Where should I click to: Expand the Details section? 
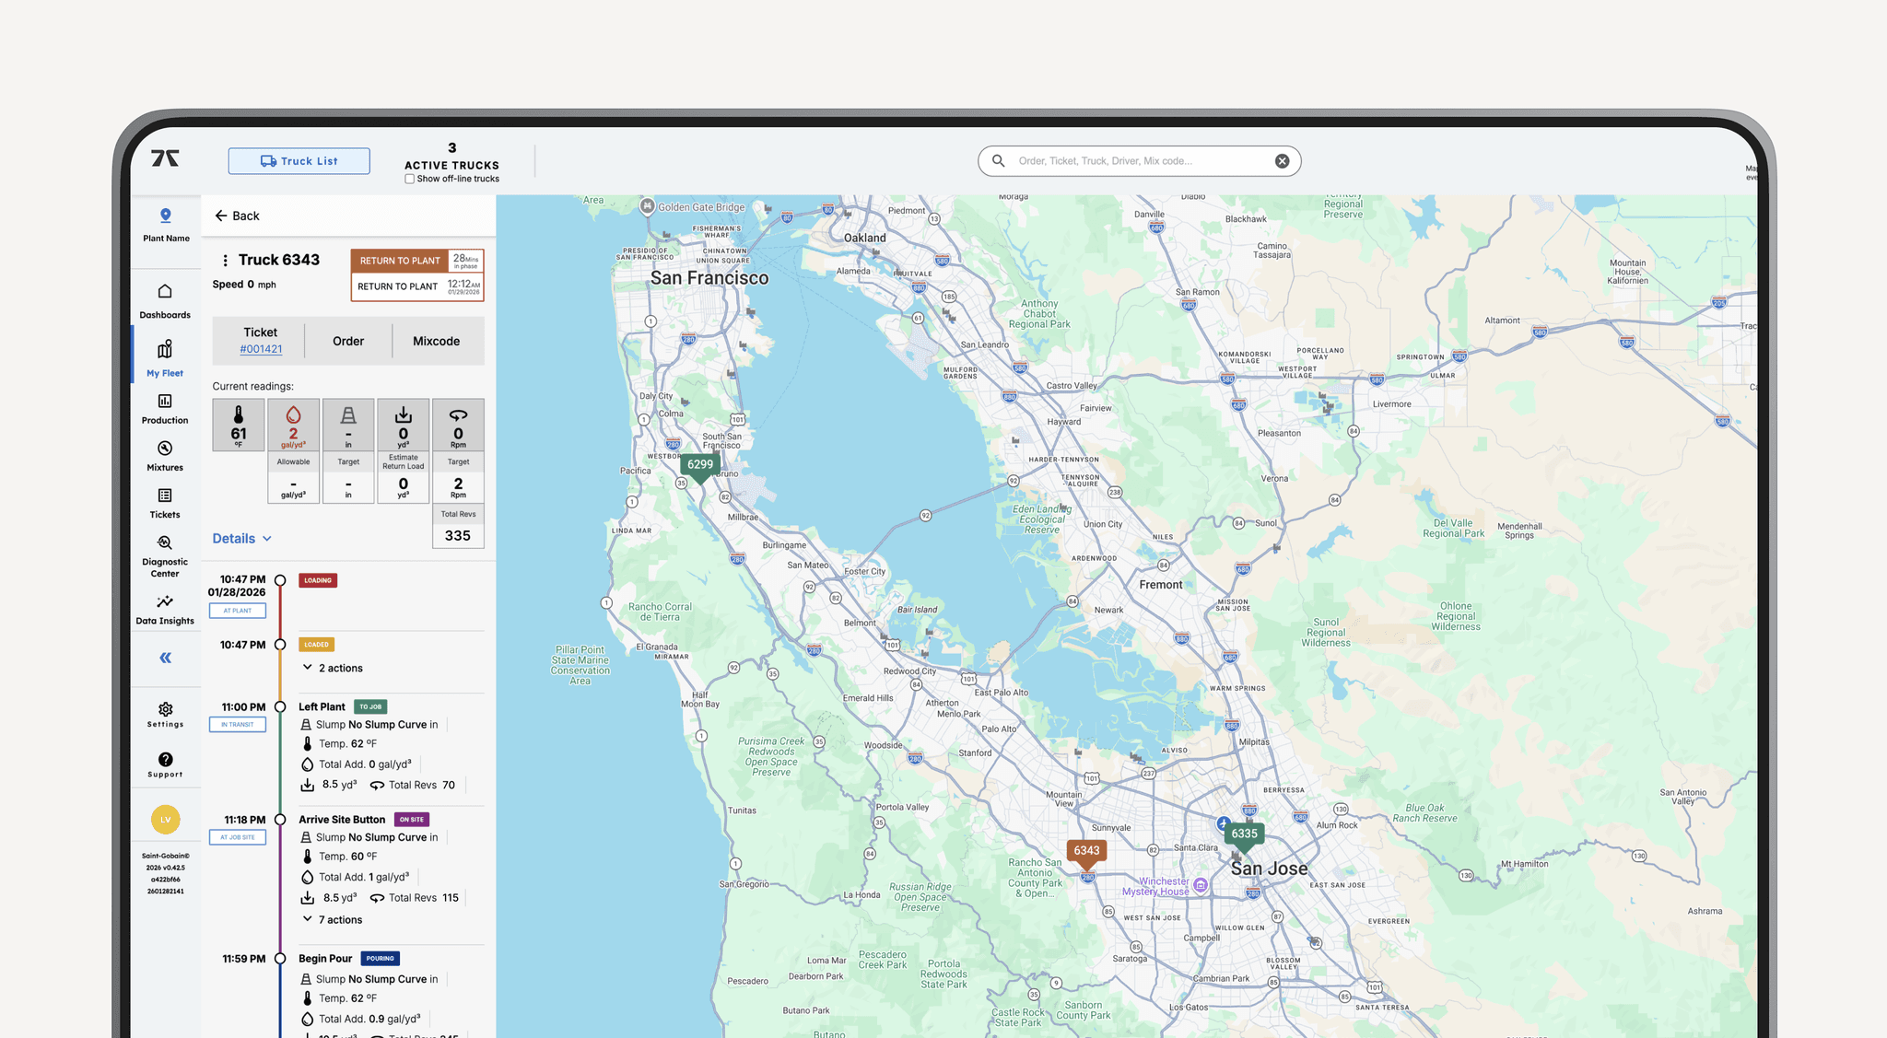241,538
